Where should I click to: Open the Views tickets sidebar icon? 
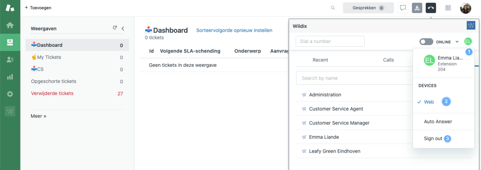(10, 42)
